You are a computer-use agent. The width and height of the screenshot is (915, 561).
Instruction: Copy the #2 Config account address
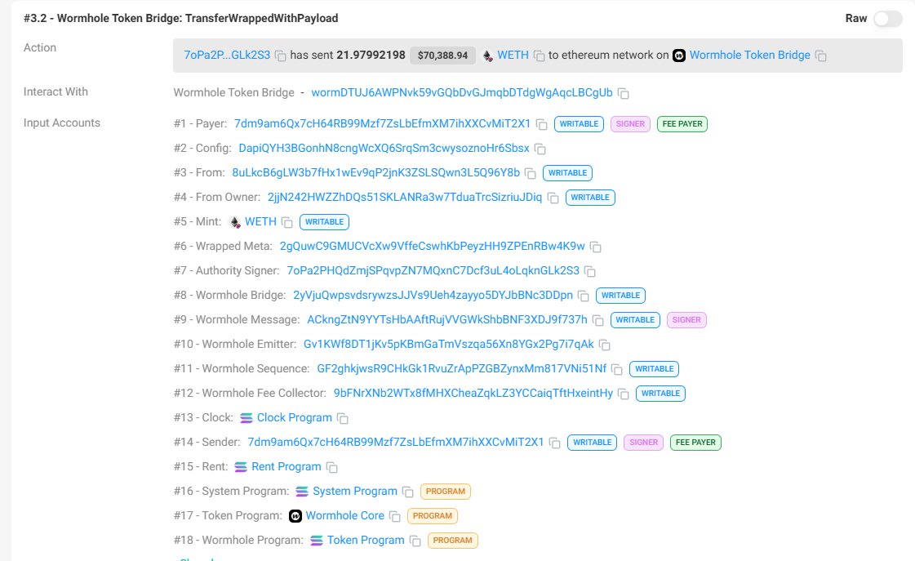[540, 149]
